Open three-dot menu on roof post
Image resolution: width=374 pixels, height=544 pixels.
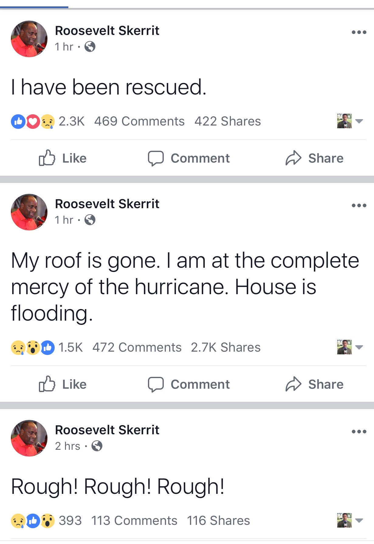pos(359,205)
